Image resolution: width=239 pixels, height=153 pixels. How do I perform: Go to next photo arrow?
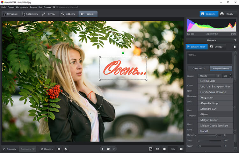tap(114, 149)
